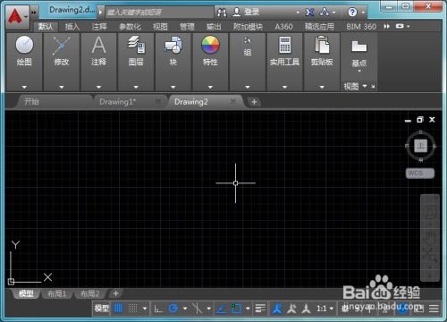Click the WCS coordinate system button

[420, 174]
